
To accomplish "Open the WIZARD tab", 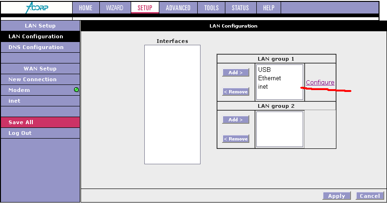I will (114, 7).
